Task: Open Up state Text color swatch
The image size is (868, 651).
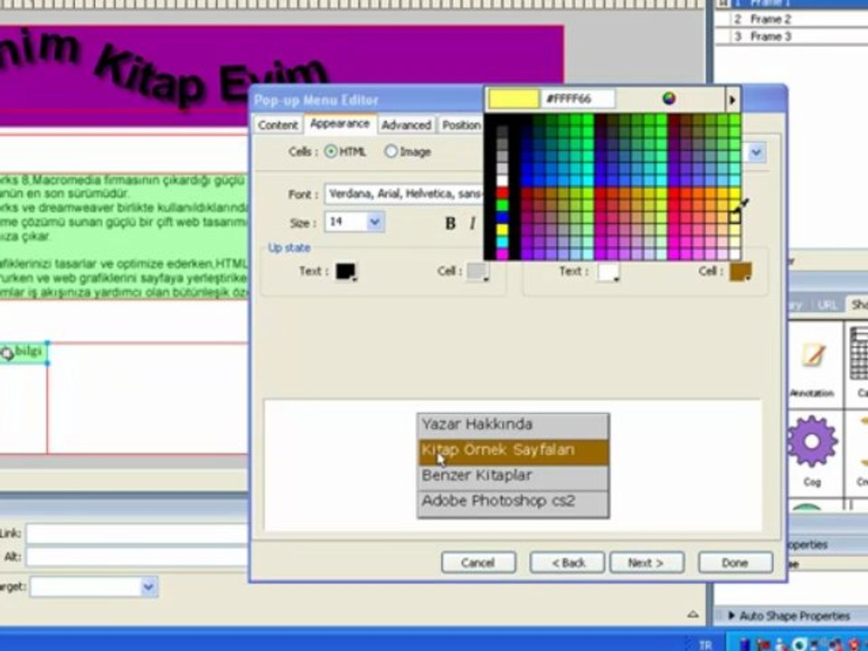Action: (345, 271)
